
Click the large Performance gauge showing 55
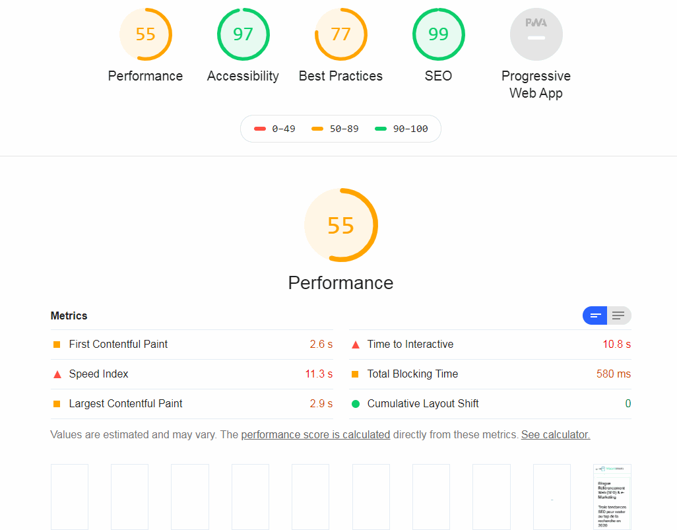click(340, 225)
